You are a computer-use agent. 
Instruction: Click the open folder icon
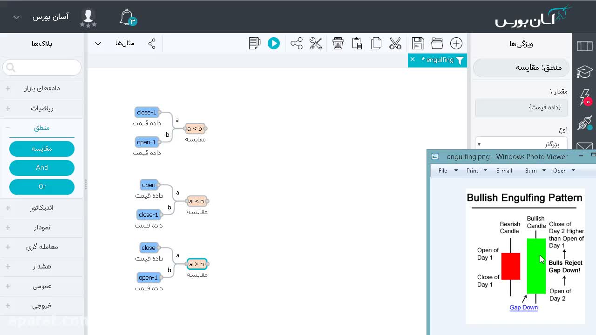coord(437,43)
